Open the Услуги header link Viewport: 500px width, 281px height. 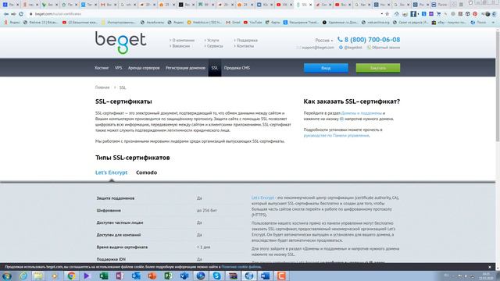212,41
